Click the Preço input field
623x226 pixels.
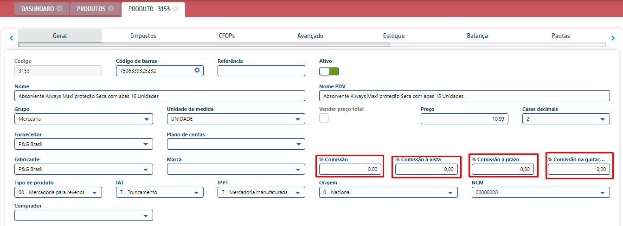[x=464, y=119]
